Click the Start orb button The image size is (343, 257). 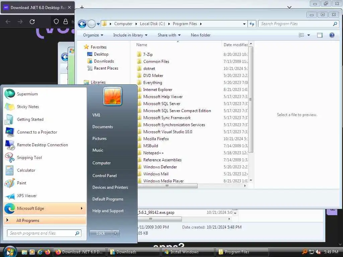(10, 252)
